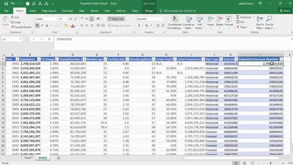Open the Find & Select menu
The height and width of the screenshot is (165, 293).
coord(269,22)
